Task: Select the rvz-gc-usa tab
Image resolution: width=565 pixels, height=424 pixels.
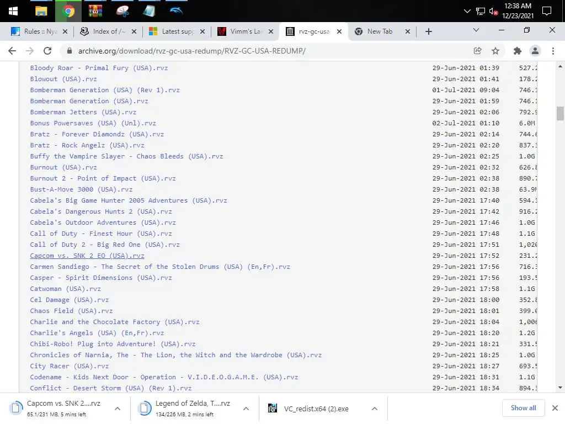Action: tap(312, 31)
